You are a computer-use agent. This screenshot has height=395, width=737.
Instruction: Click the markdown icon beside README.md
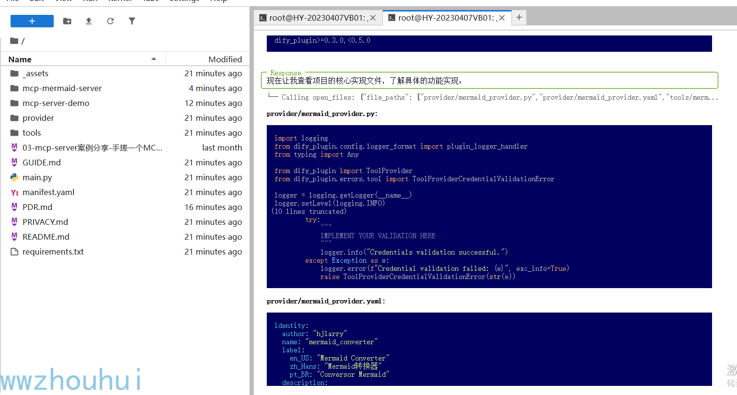(x=14, y=237)
